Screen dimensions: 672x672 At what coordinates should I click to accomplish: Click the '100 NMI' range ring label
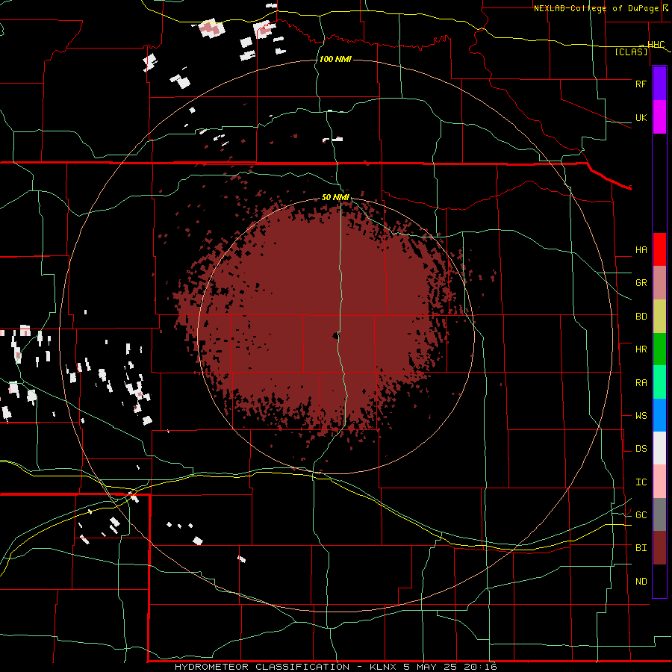[335, 59]
